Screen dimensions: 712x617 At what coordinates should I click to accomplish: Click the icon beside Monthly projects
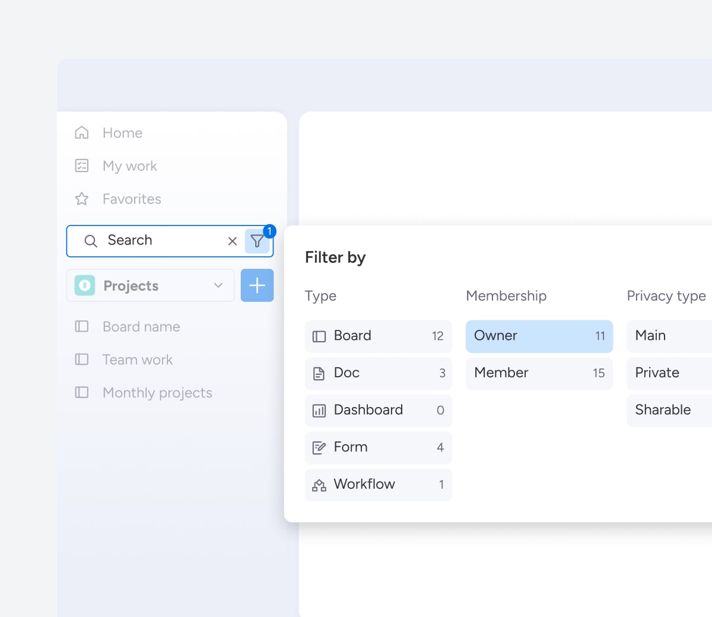(x=82, y=392)
